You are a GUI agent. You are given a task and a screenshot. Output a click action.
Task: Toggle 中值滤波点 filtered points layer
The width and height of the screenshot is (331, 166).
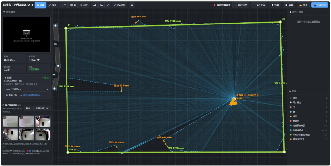291,130
